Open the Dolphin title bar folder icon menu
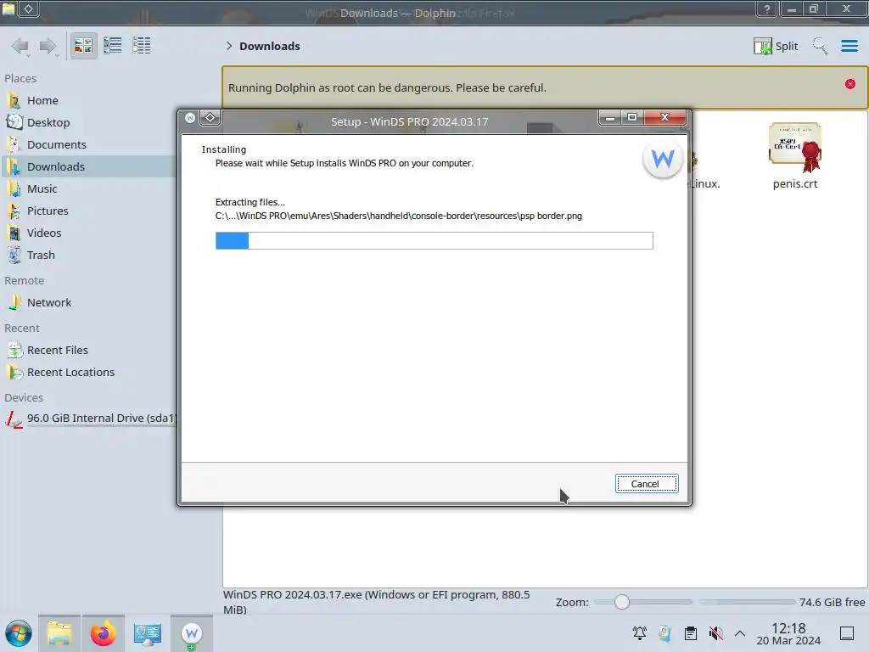Screen dimensions: 869x652 coord(8,8)
